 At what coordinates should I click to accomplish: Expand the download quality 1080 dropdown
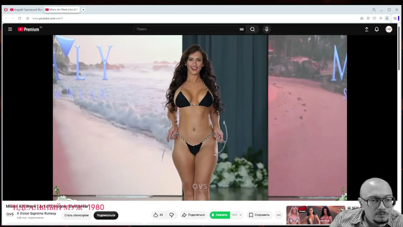coord(236,215)
